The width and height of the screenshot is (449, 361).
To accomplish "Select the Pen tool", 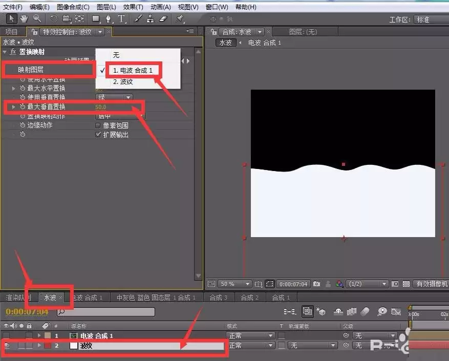I will [x=109, y=19].
